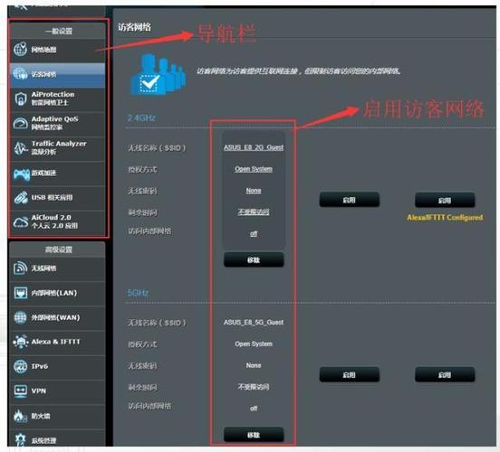500x452 pixels.
Task: Click the AiCloud 2.0 cloud icon
Action: 21,221
